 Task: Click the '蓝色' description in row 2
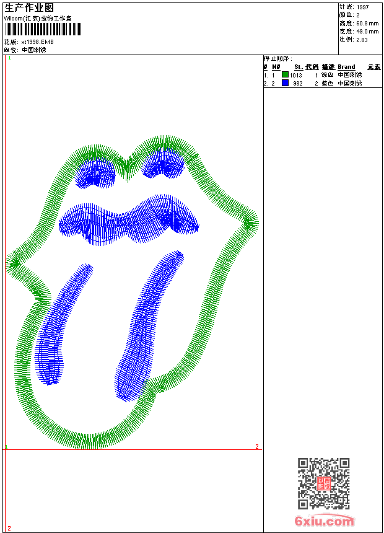coord(328,83)
